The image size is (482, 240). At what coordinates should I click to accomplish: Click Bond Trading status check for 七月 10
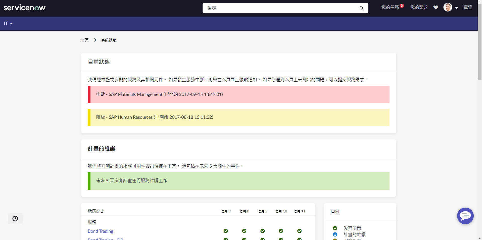point(281,231)
